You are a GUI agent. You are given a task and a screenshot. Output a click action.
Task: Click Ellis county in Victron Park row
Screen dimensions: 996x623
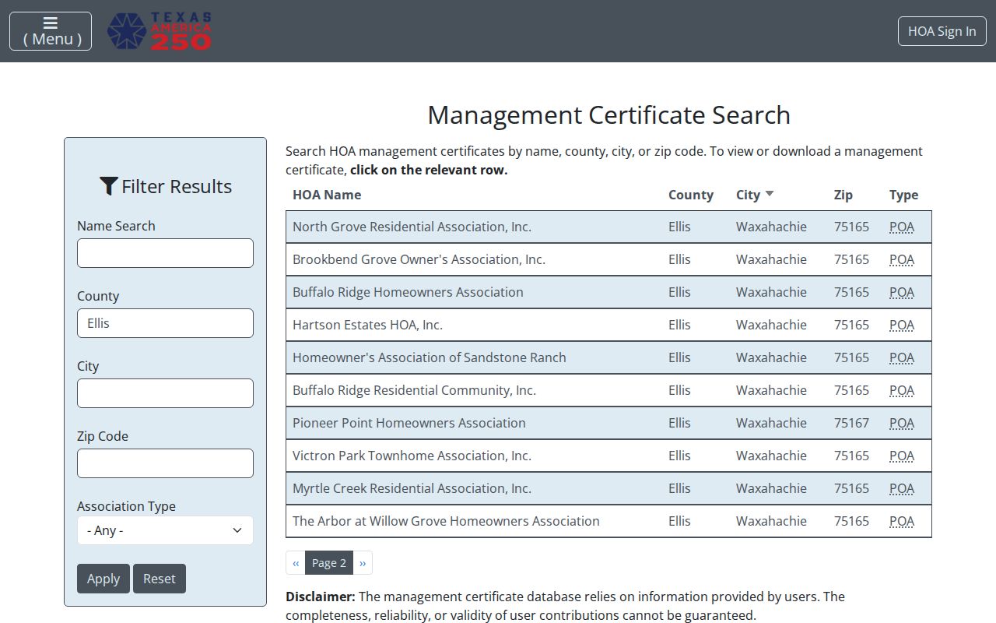click(x=679, y=456)
